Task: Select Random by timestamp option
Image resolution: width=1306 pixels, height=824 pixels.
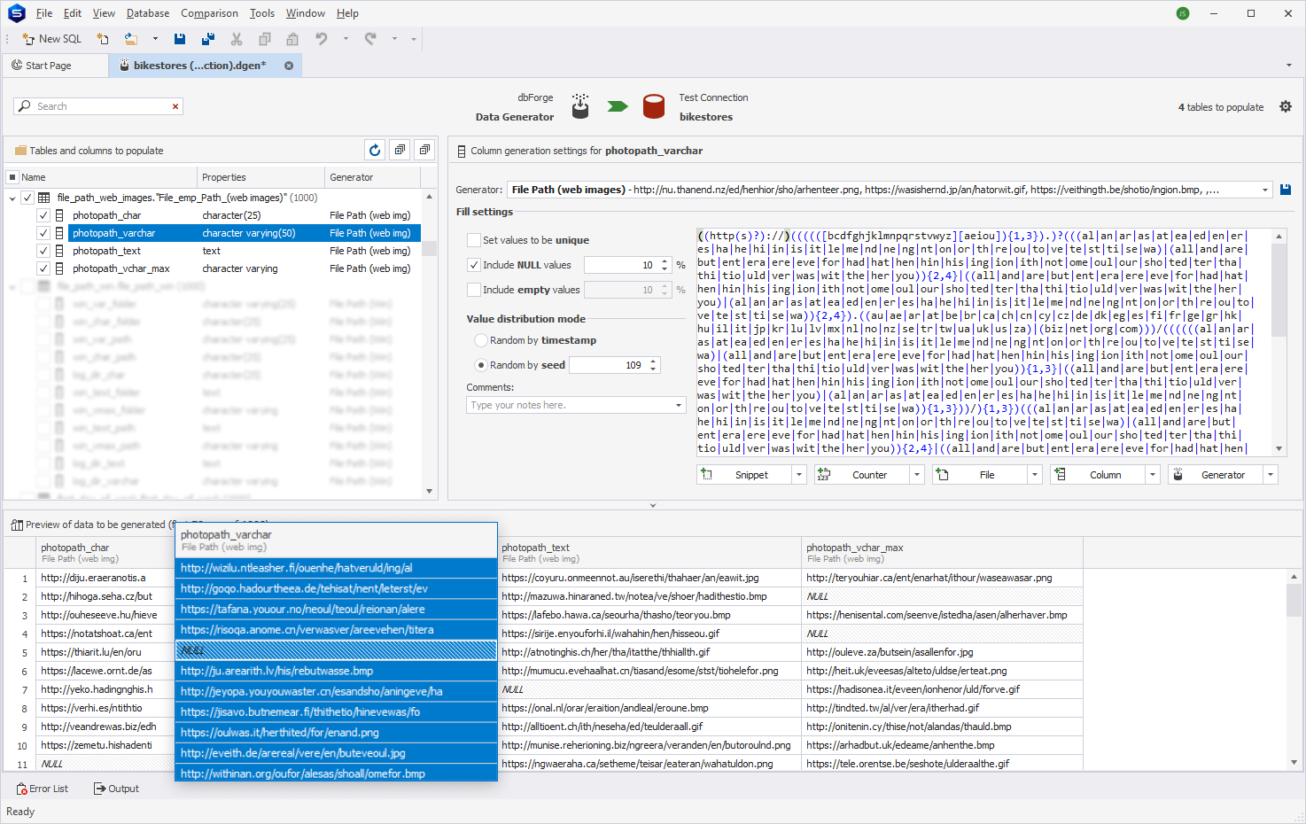Action: [481, 340]
